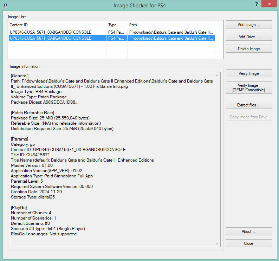
Task: Click the Add Drive button
Action: (x=249, y=37)
